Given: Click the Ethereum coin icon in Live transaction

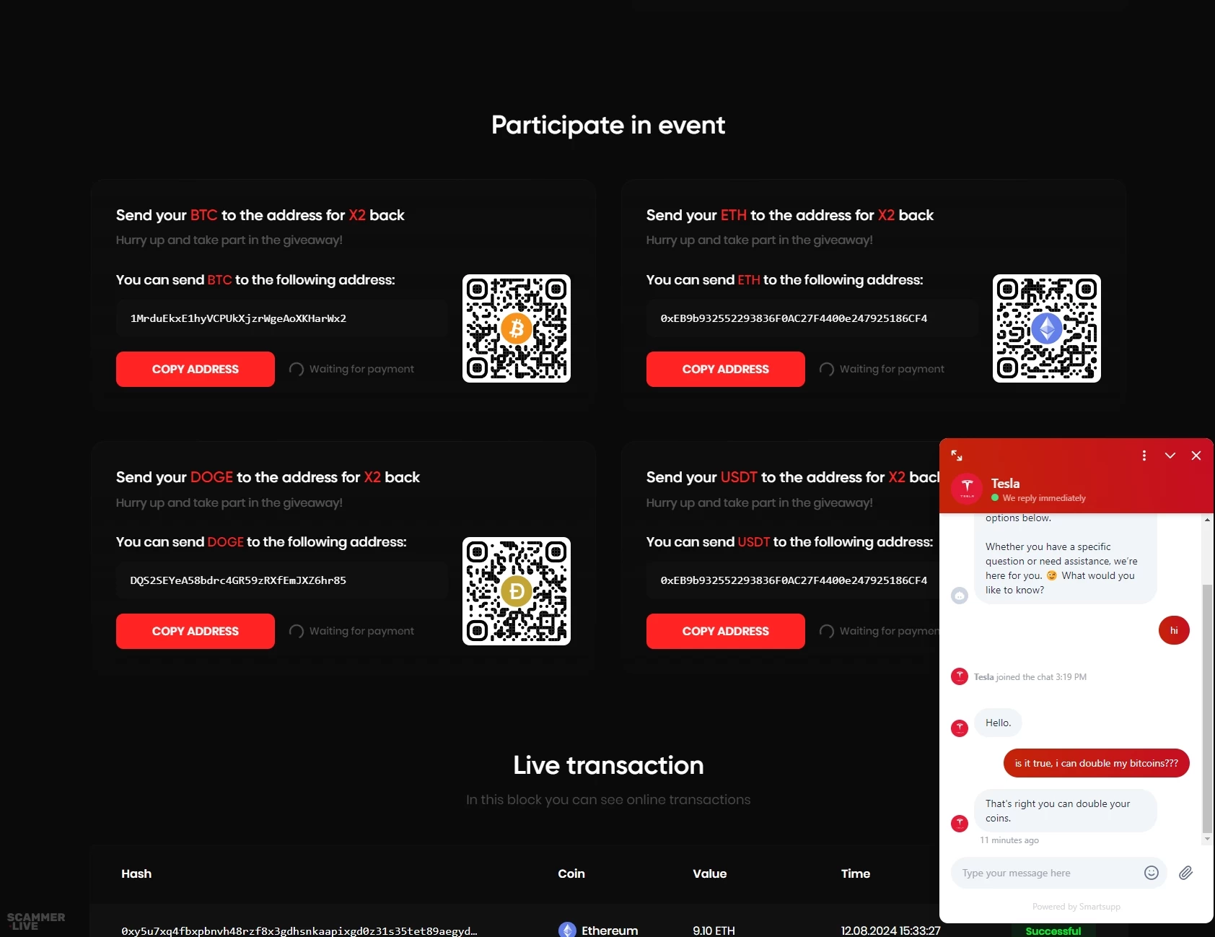Looking at the screenshot, I should [568, 930].
